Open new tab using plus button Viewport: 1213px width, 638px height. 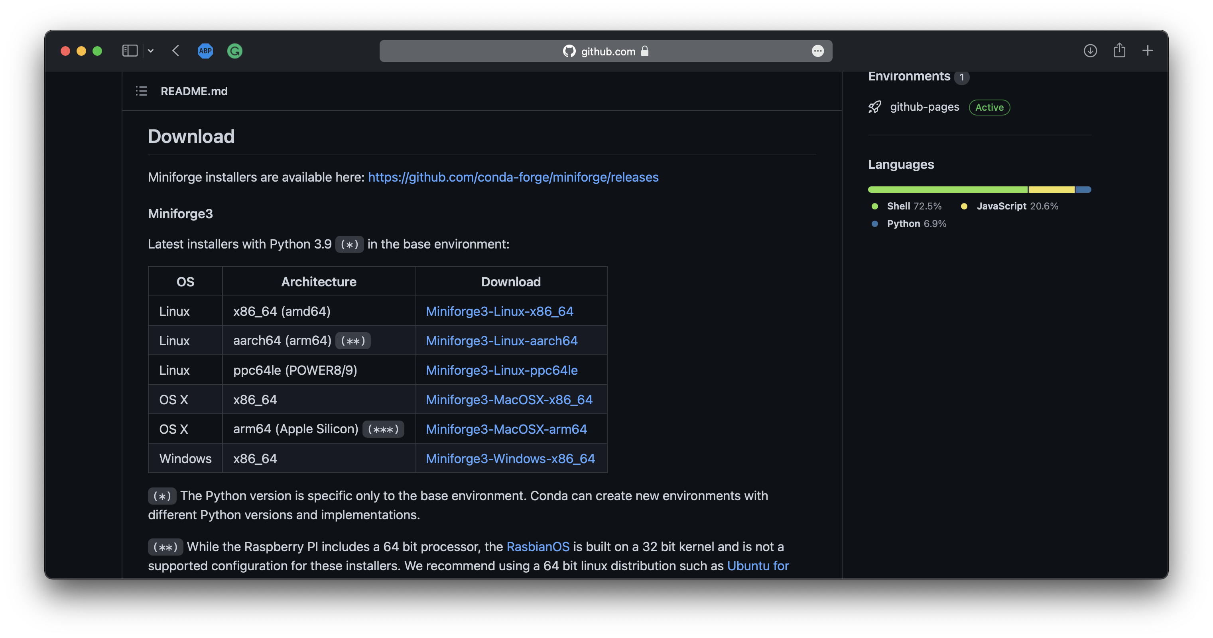[x=1148, y=51]
